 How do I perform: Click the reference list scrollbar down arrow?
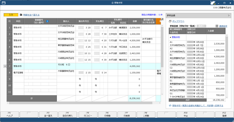(227, 97)
